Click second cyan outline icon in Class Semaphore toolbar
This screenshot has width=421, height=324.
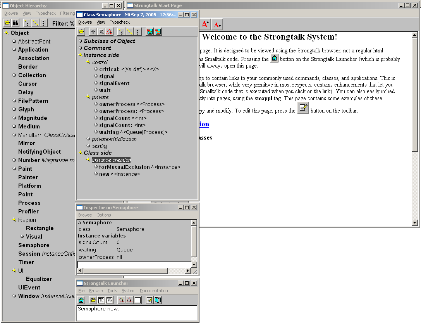pos(158,32)
